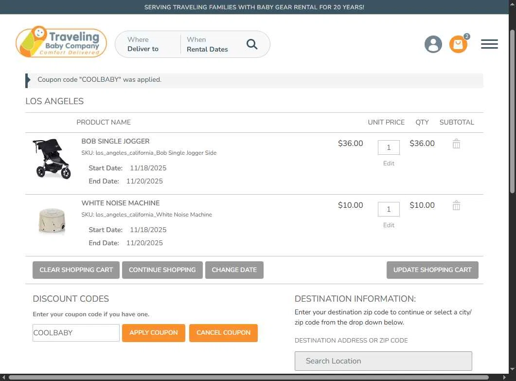Click the White Noise Machine quantity box
The width and height of the screenshot is (516, 381).
pos(389,209)
